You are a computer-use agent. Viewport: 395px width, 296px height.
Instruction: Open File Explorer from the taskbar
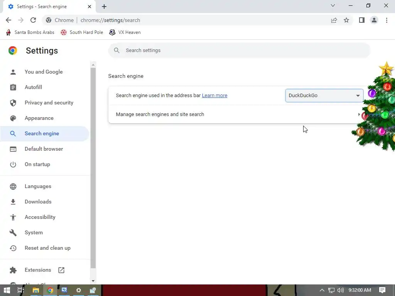pyautogui.click(x=36, y=290)
